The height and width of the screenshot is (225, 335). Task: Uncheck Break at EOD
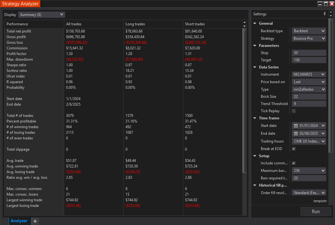[294, 149]
